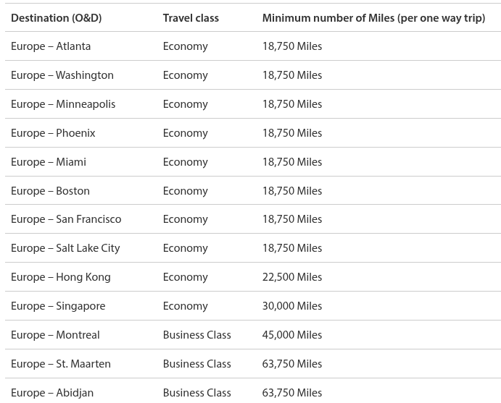Select the Europe – Salt Lake City cell
Image resolution: width=501 pixels, height=403 pixels.
click(65, 248)
